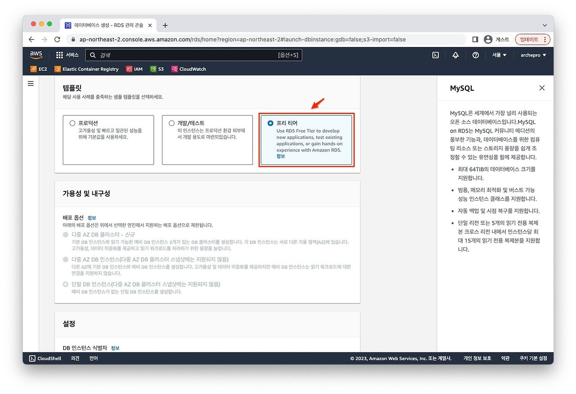Click the 템플릿 section heading
Image resolution: width=576 pixels, height=394 pixels.
pyautogui.click(x=72, y=88)
